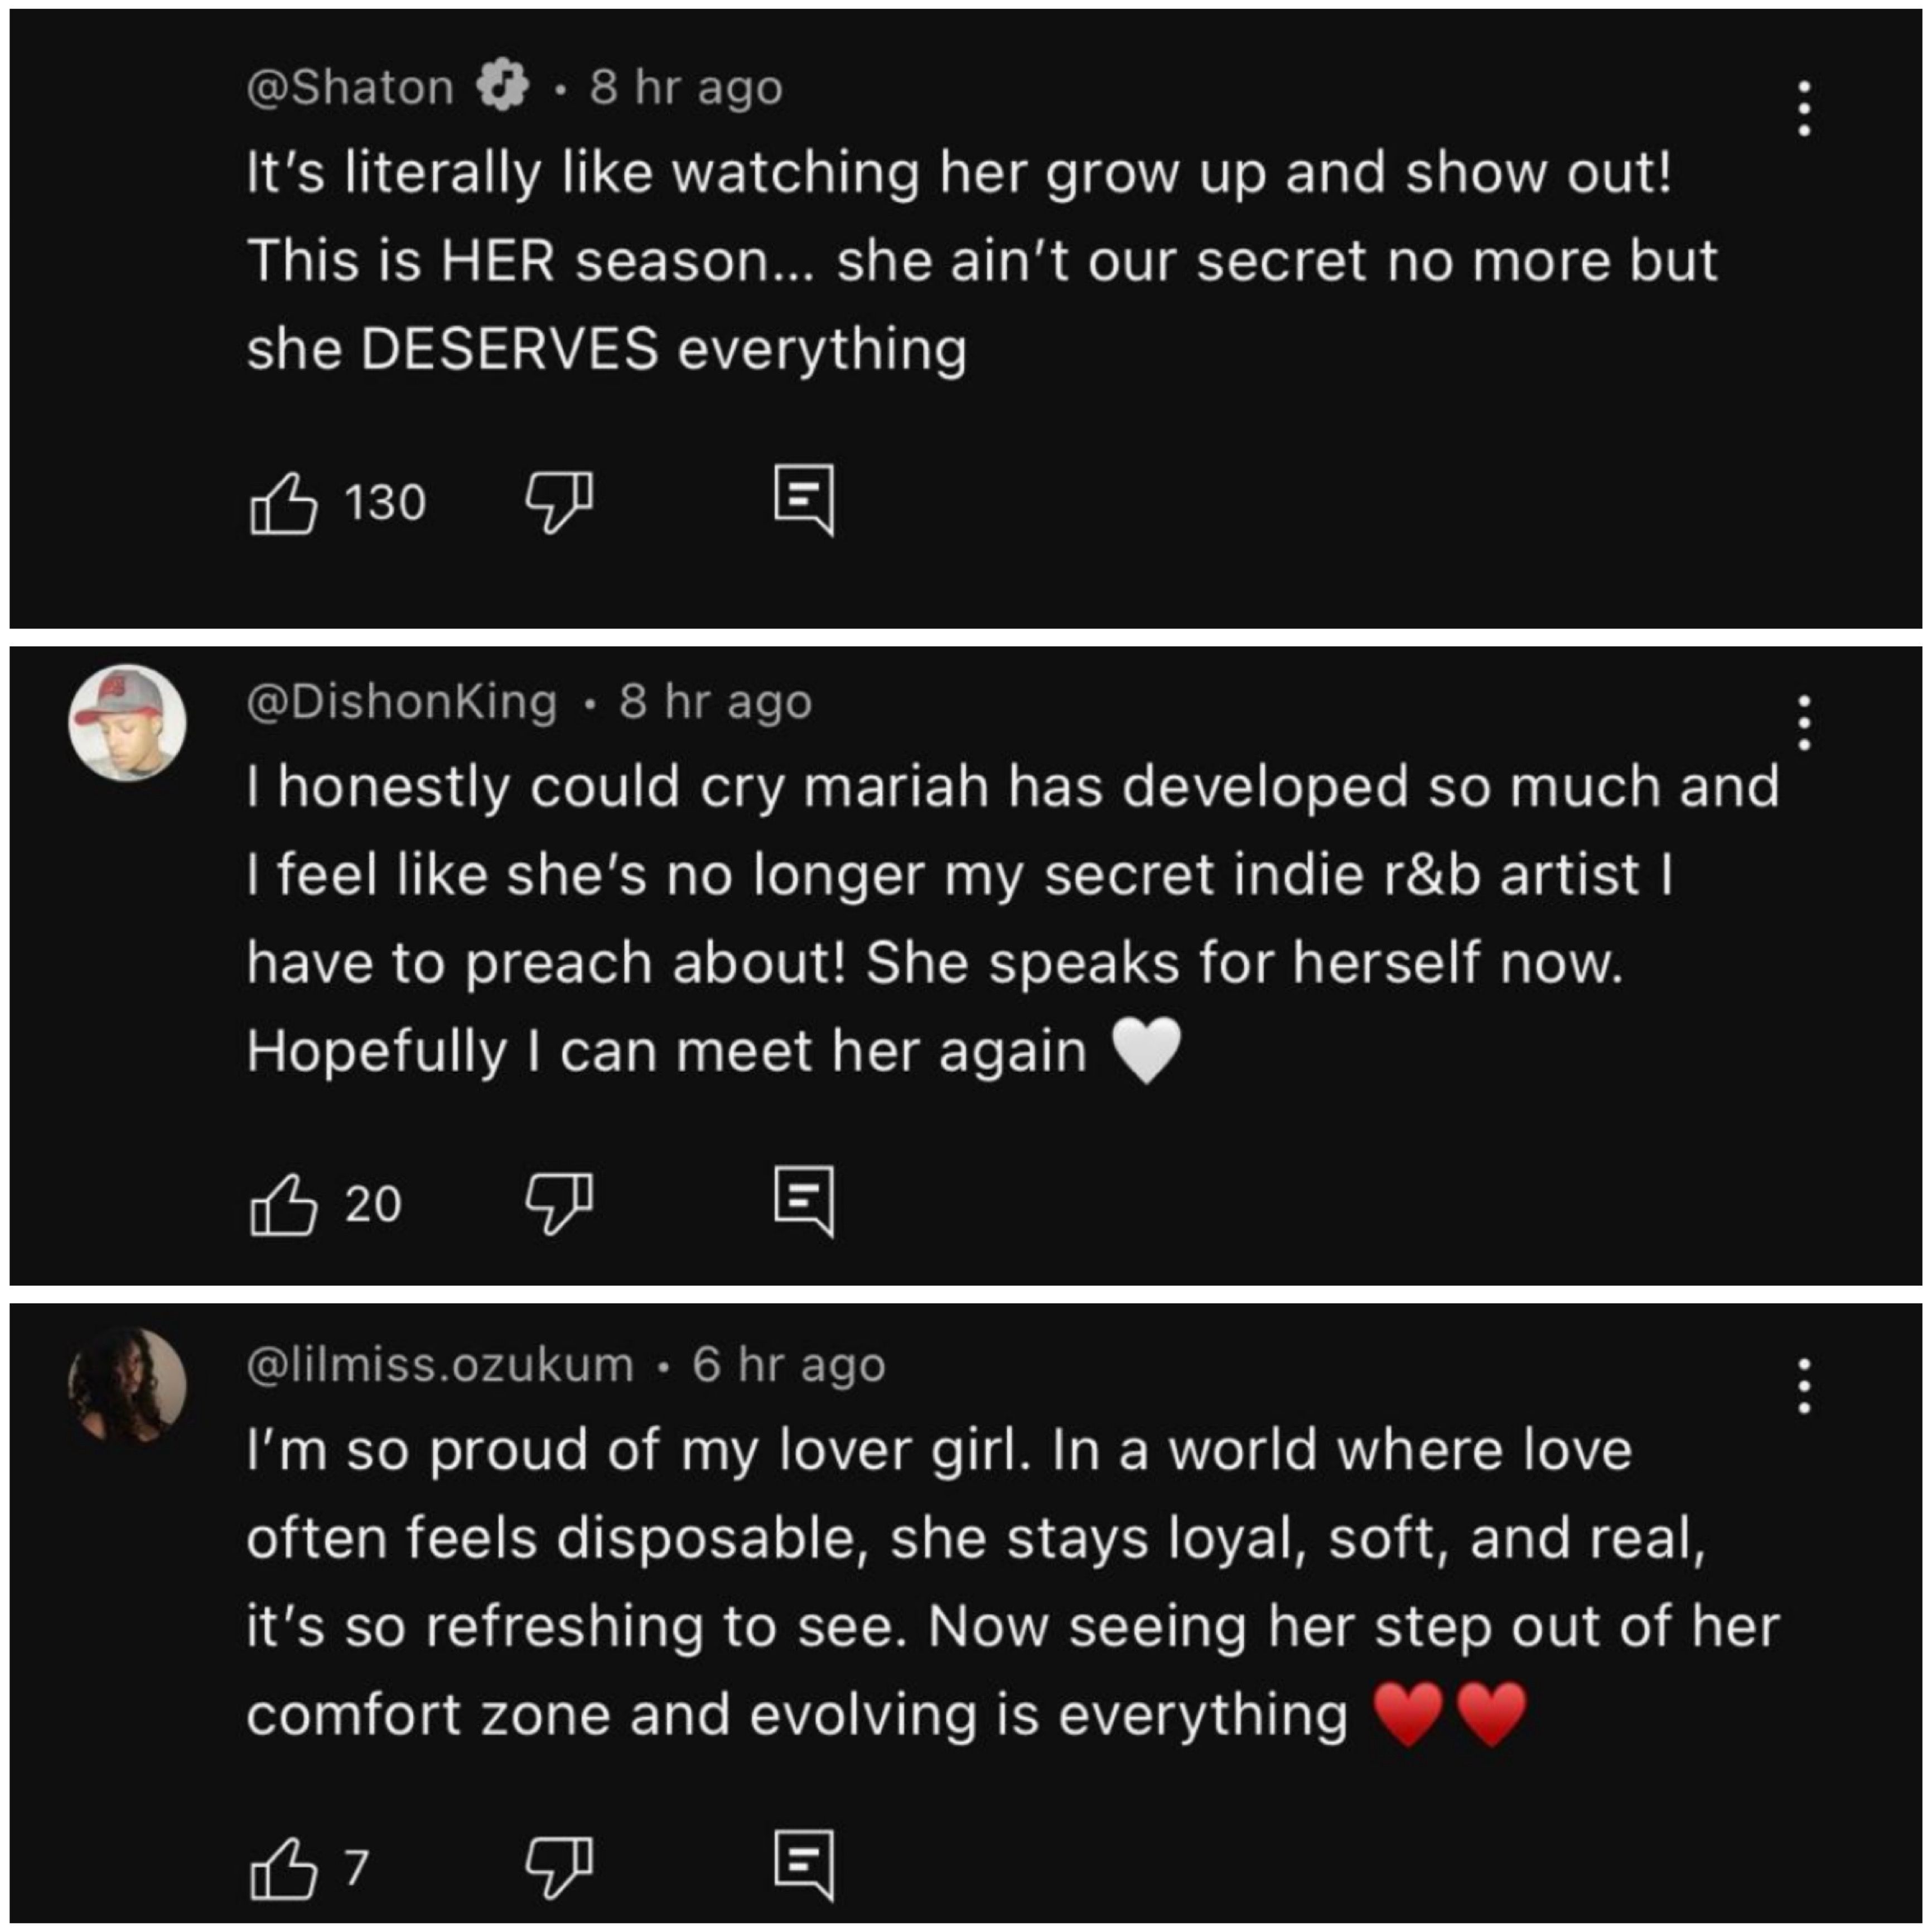The width and height of the screenshot is (1932, 1932).
Task: Click the music note badge beside @Shaton
Action: (501, 87)
